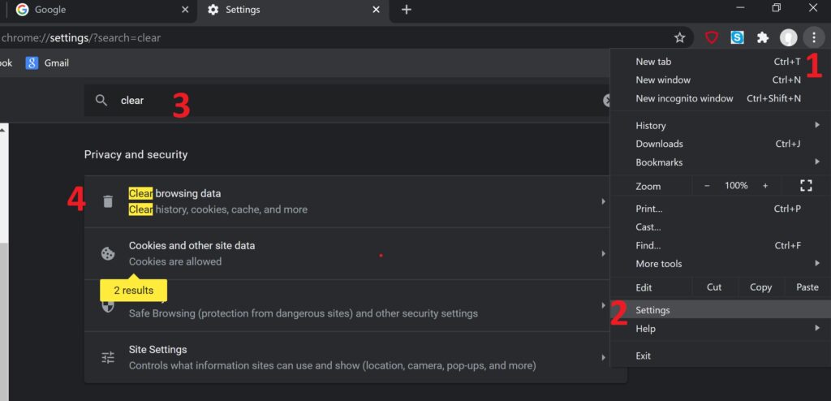Click the fullscreen zoom icon in menu
Viewport: 831px width, 401px height.
[x=806, y=186]
